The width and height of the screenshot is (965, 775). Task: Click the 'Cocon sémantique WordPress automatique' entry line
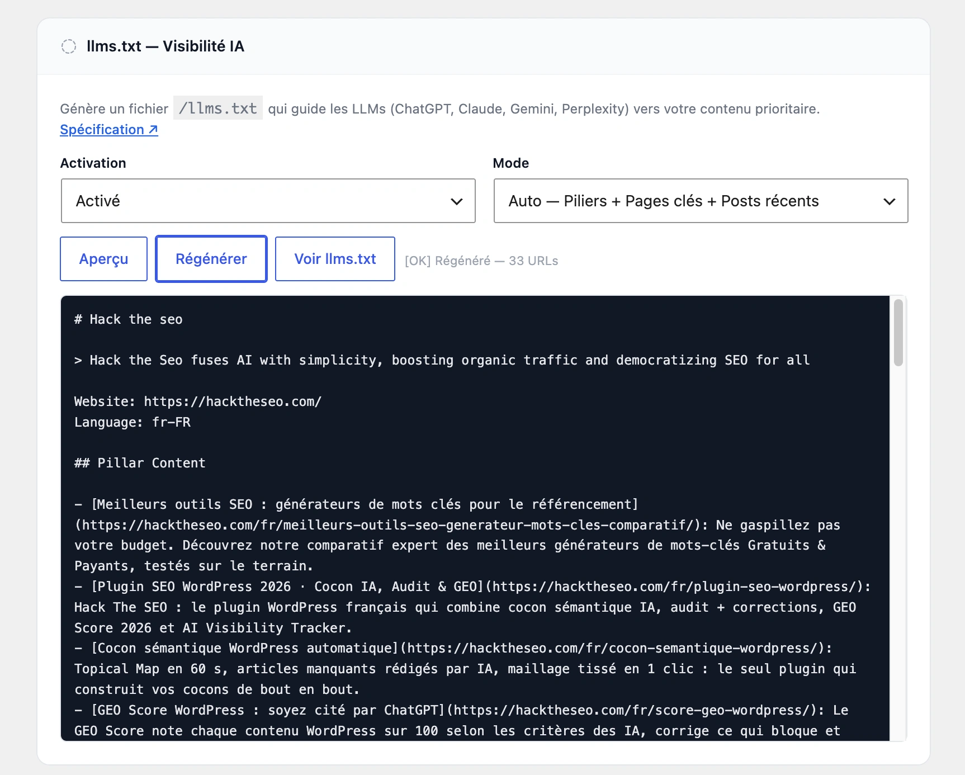(x=453, y=648)
